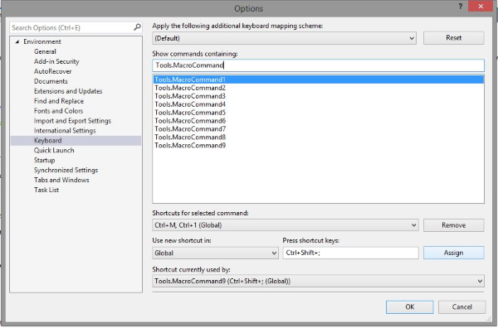Dismiss dialog with Cancel button
Image resolution: width=498 pixels, height=328 pixels.
coord(461,307)
